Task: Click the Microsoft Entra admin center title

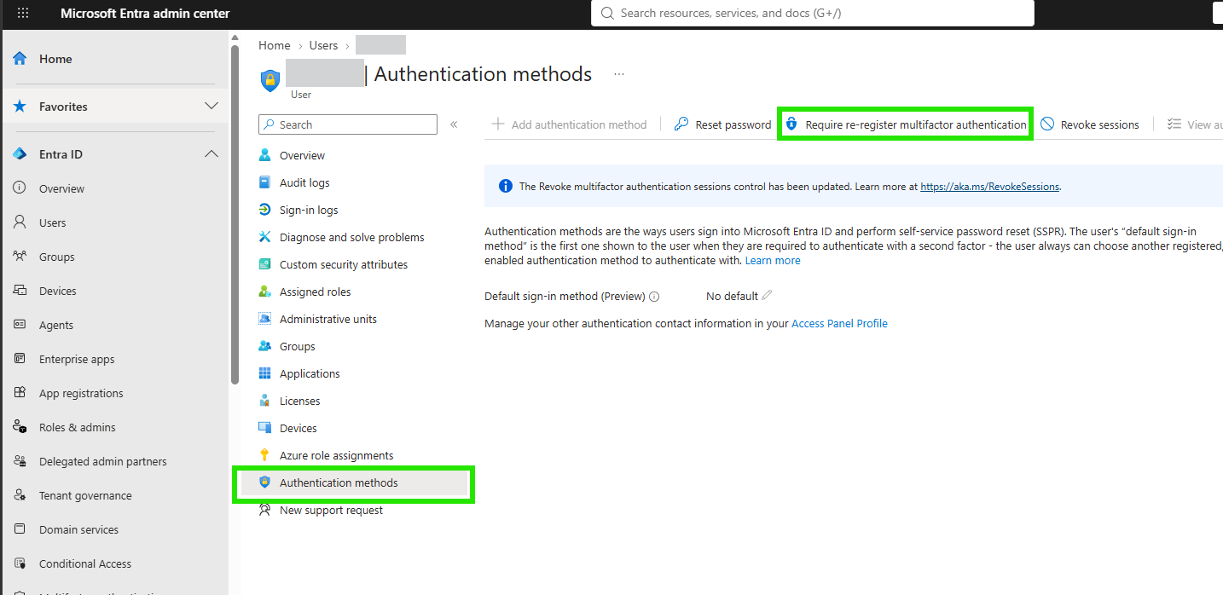Action: 145,14
